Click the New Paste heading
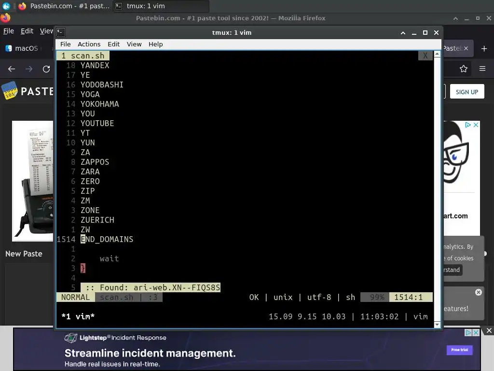The height and width of the screenshot is (371, 494). (x=24, y=254)
